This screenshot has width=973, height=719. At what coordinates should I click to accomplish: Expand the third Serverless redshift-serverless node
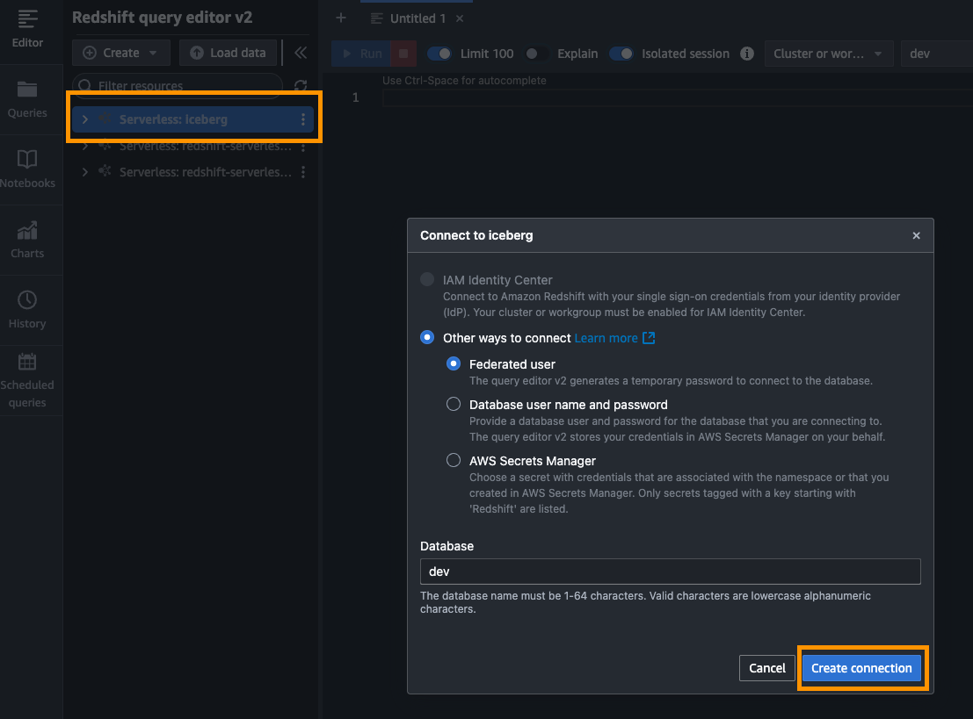[85, 172]
